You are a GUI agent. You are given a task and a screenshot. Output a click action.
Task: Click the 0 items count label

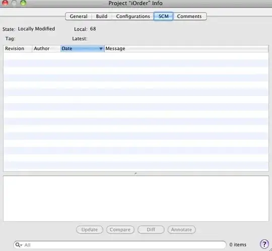click(x=238, y=244)
